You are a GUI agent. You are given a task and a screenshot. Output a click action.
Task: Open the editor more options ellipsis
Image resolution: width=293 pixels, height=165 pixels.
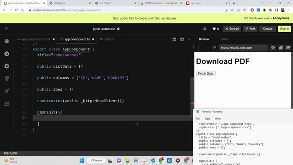[190, 39]
